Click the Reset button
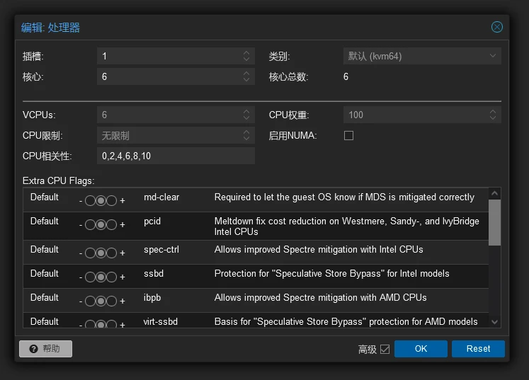 478,349
